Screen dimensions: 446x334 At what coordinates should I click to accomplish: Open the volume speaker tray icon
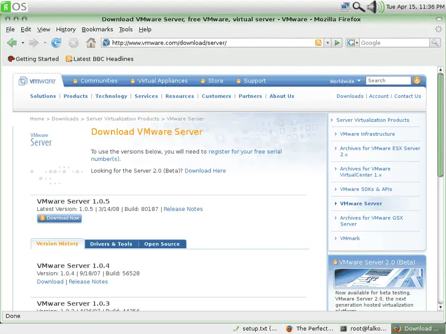[x=375, y=7]
